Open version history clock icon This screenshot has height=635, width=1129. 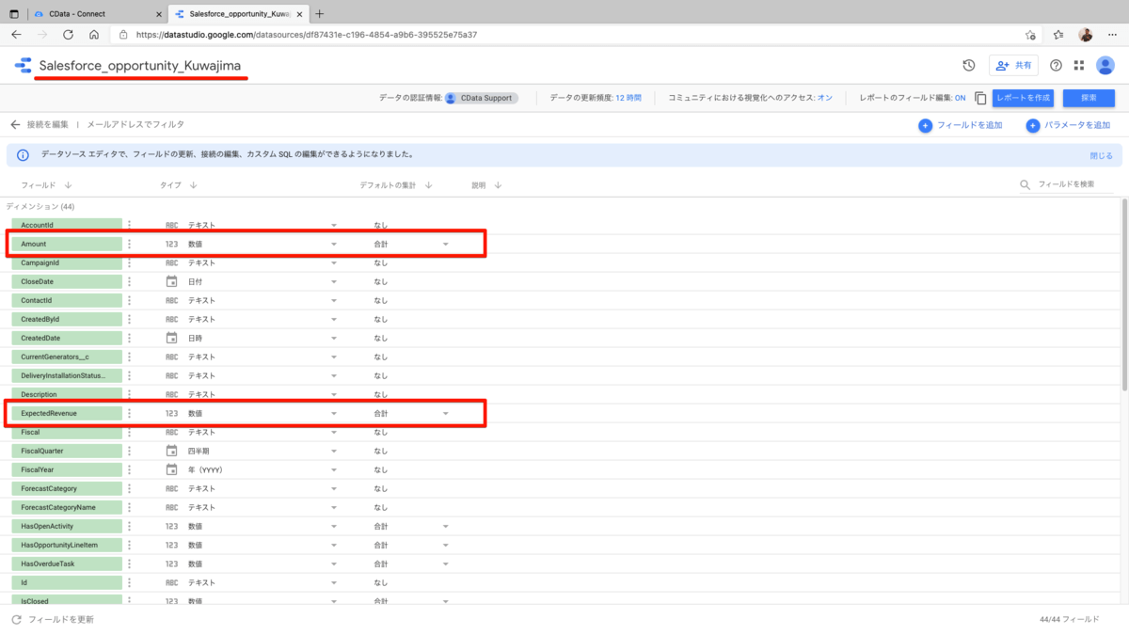tap(968, 66)
